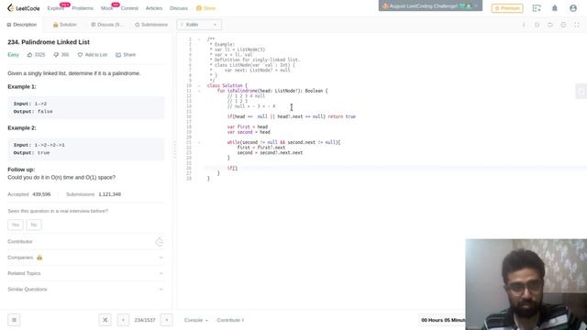
Task: Open the Explore menu
Action: click(55, 8)
